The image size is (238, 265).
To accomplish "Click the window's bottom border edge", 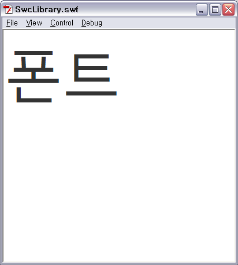I will 119,263.
